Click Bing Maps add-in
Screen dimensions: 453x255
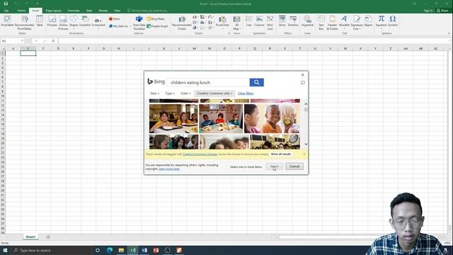[x=156, y=19]
